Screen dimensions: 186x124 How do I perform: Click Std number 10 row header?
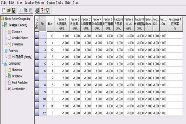(43, 99)
